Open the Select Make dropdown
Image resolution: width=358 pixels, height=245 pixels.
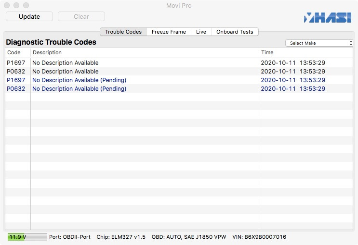click(x=319, y=43)
